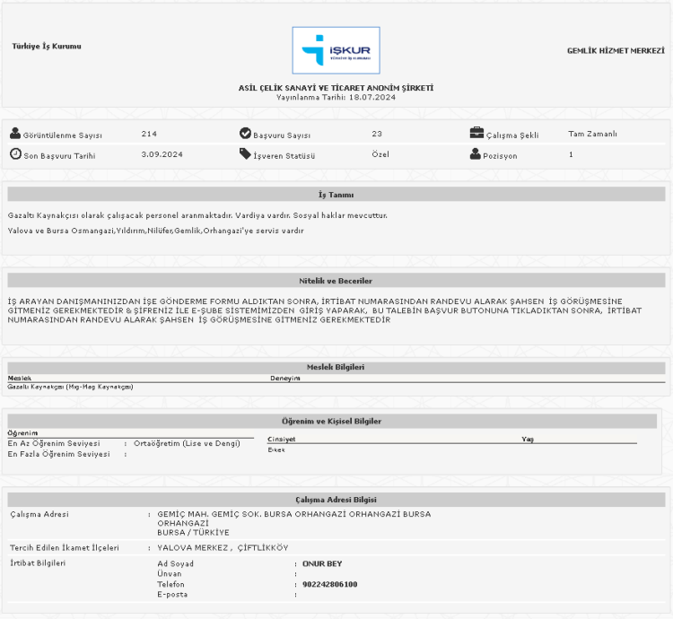The height and width of the screenshot is (619, 673).
Task: Click the İşveren Statüsü tag icon
Action: click(x=245, y=154)
